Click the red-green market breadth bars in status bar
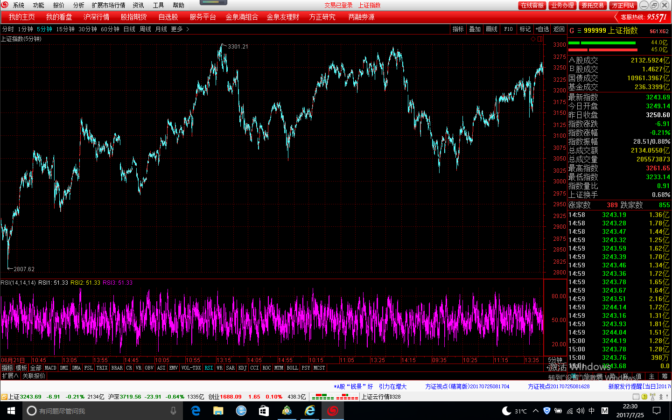 point(335,397)
